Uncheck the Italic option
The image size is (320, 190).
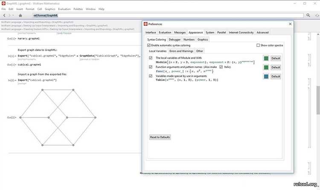tap(221, 67)
